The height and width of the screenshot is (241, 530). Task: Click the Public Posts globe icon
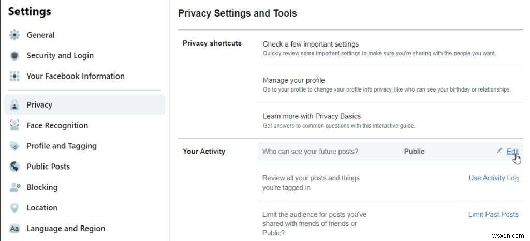click(x=14, y=167)
